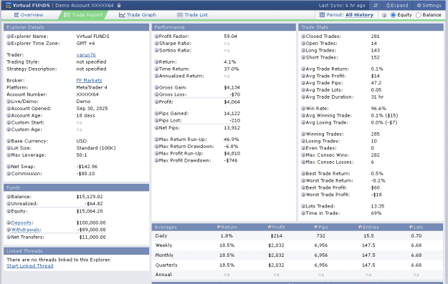The height and width of the screenshot is (284, 448).
Task: Click the sync refresh arrows icon
Action: coord(376,6)
